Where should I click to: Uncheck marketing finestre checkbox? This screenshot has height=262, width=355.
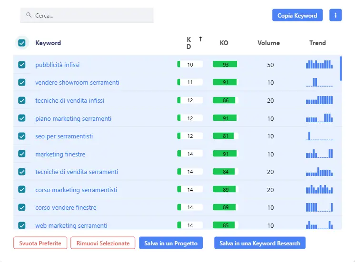[22, 154]
